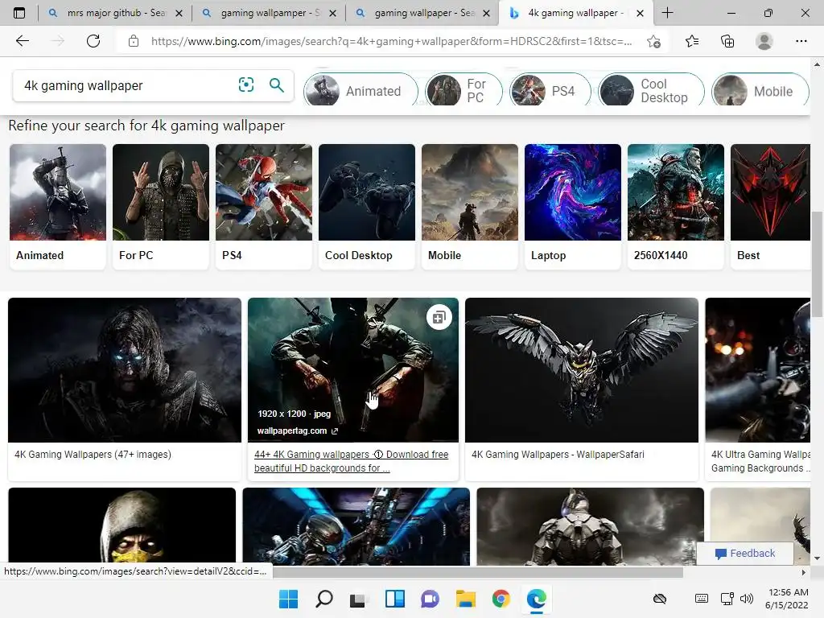Open the Feedback button
The height and width of the screenshot is (618, 824).
[744, 553]
